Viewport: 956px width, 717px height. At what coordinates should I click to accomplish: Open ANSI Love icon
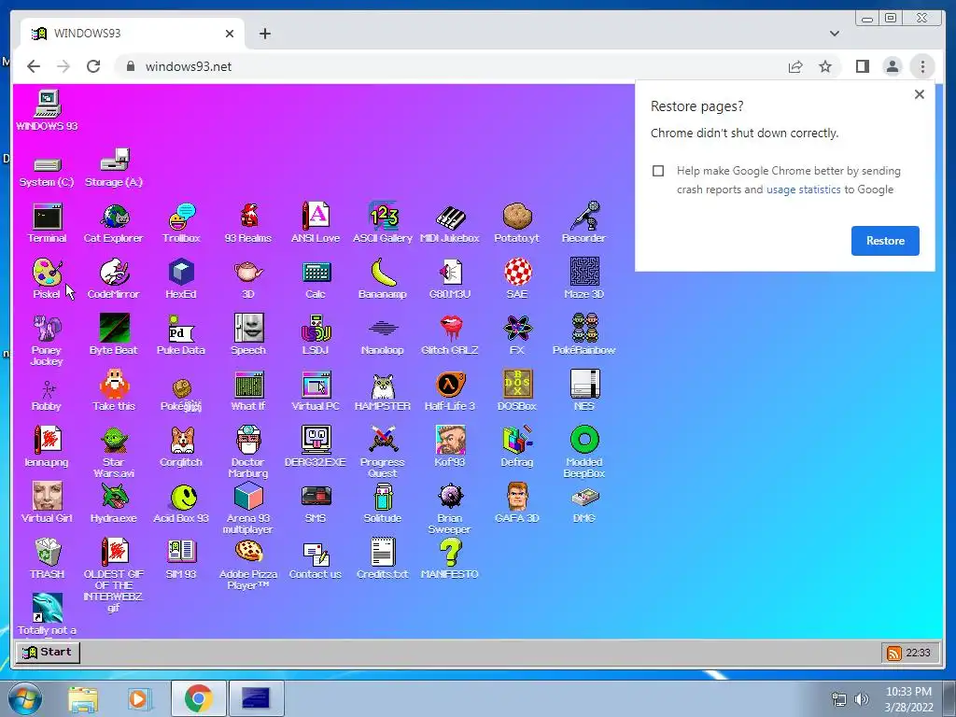316,223
